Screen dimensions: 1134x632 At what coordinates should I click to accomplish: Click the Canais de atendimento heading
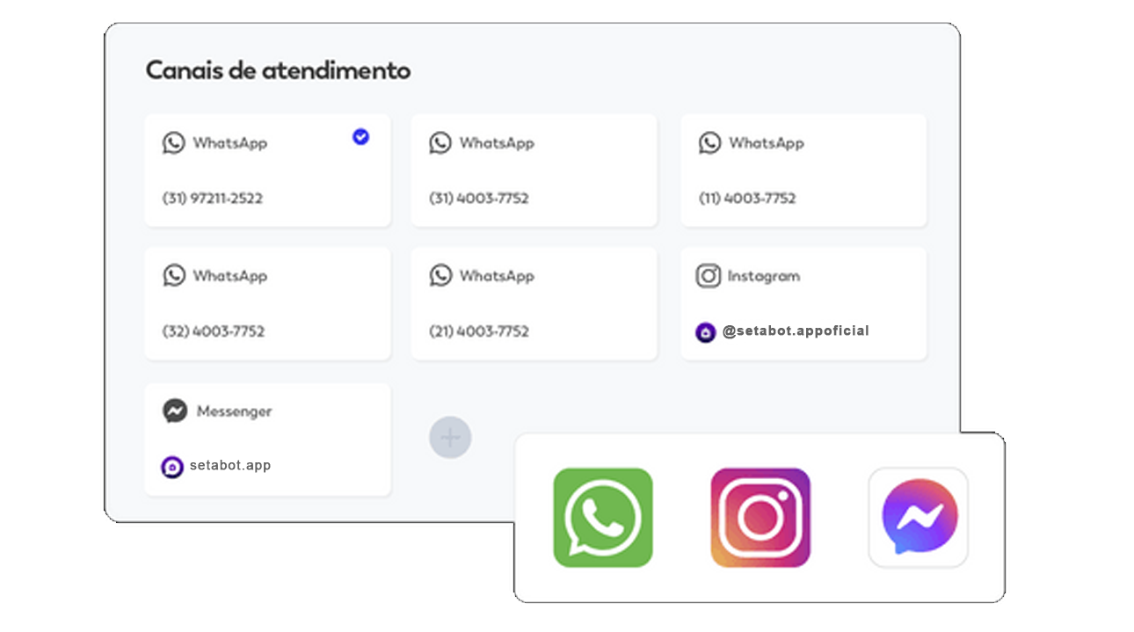coord(278,70)
